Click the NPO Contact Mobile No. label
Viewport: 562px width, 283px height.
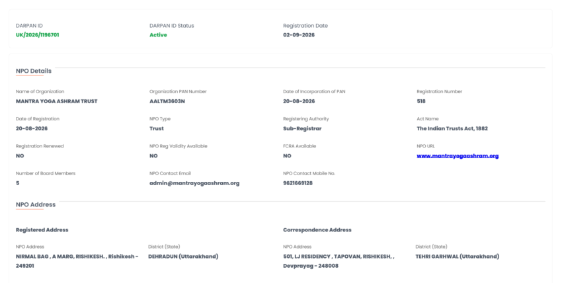(x=309, y=173)
